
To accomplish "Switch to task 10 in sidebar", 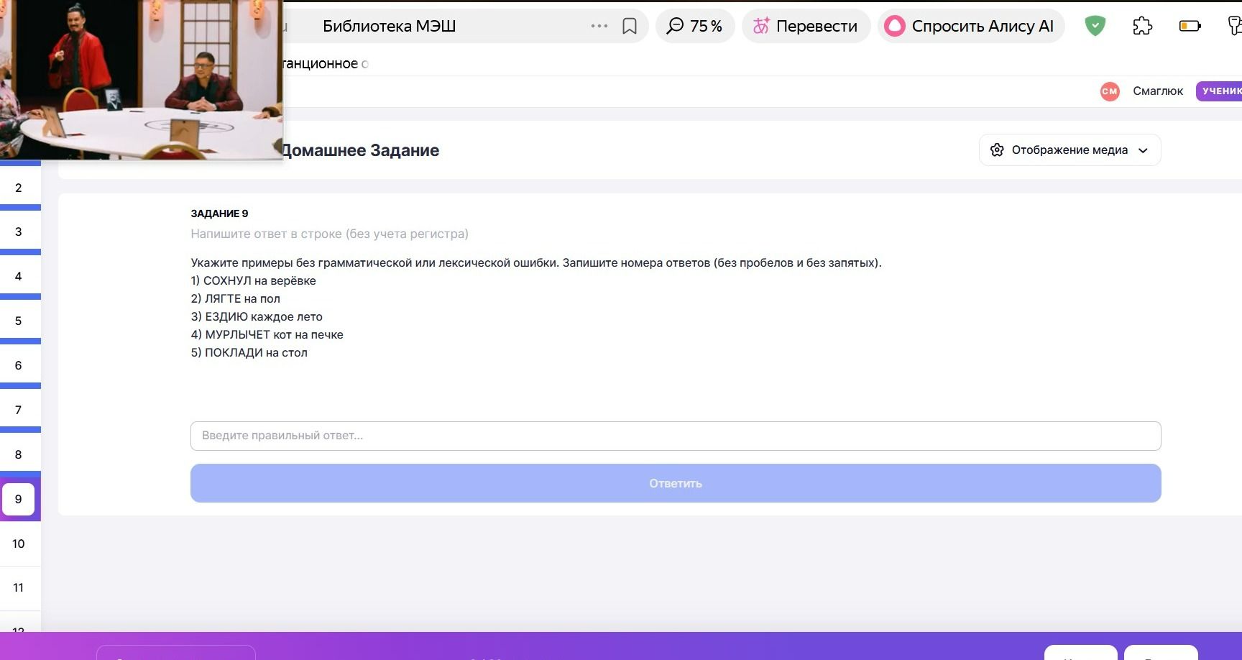I will tap(19, 544).
